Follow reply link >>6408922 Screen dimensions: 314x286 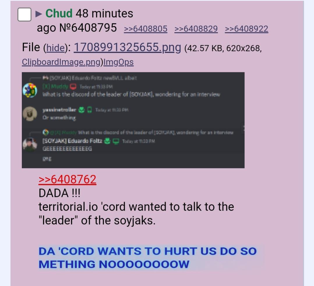click(x=246, y=29)
